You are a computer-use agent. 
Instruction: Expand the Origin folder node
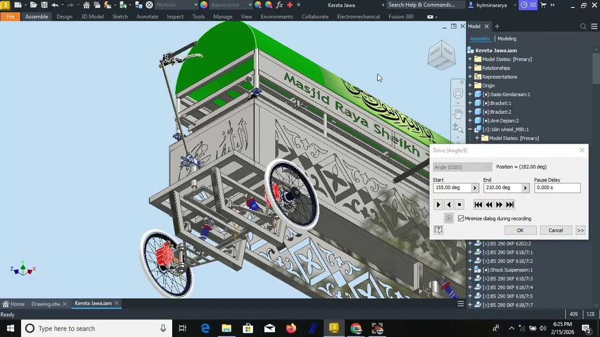pyautogui.click(x=470, y=86)
